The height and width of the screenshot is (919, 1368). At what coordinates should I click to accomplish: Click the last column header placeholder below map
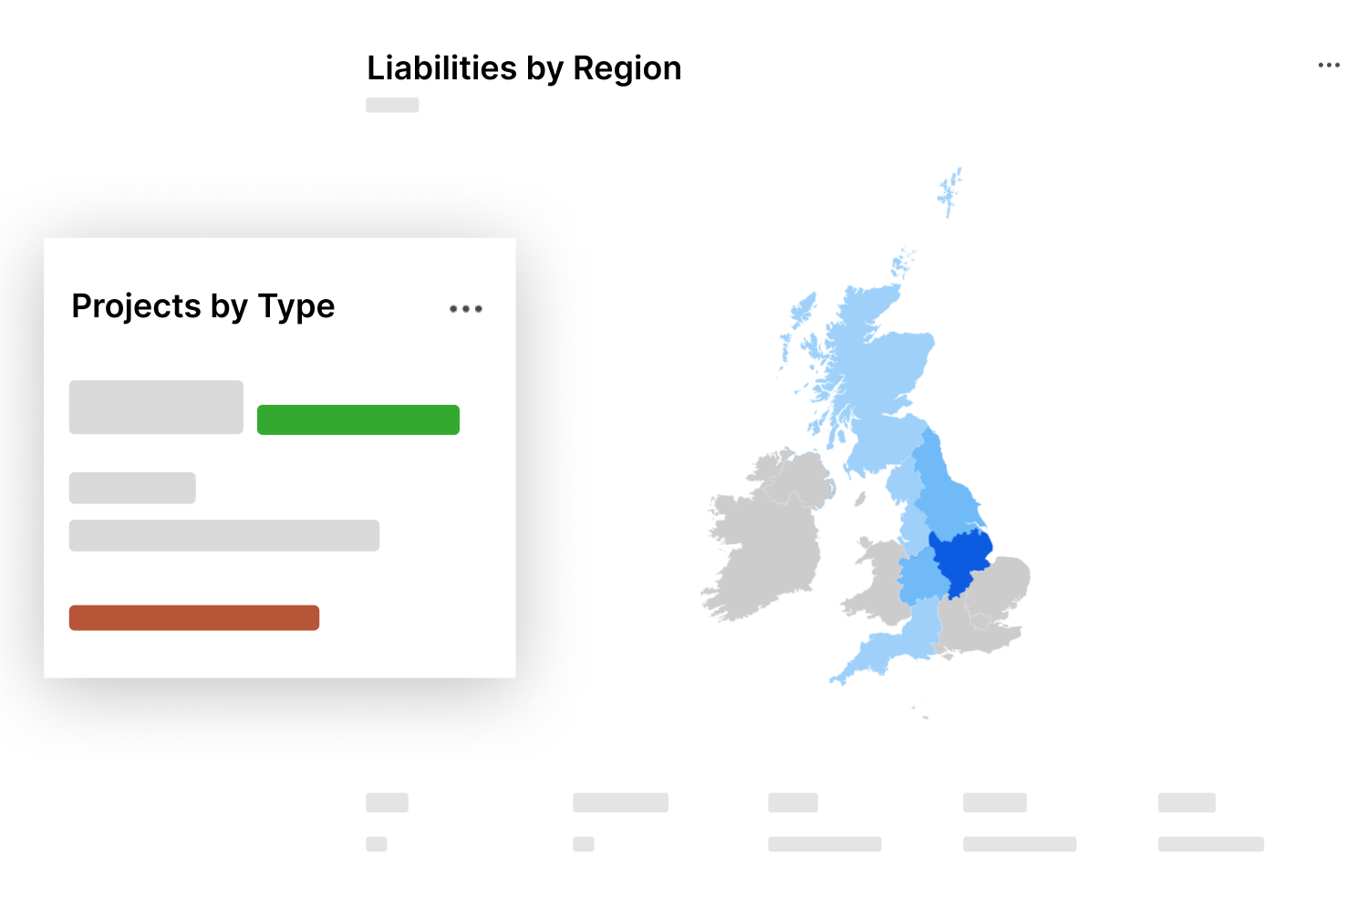1187,802
